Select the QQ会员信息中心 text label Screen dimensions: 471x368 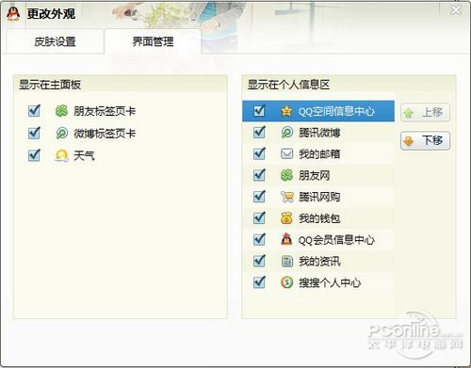pyautogui.click(x=336, y=240)
